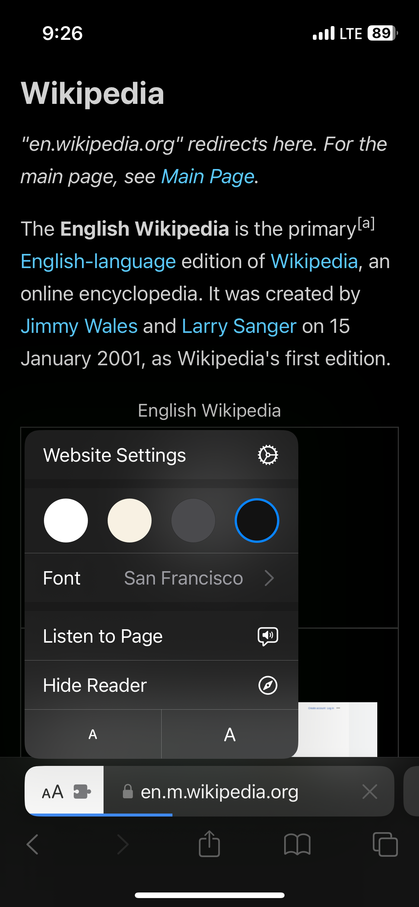Select the white reader theme

click(66, 520)
